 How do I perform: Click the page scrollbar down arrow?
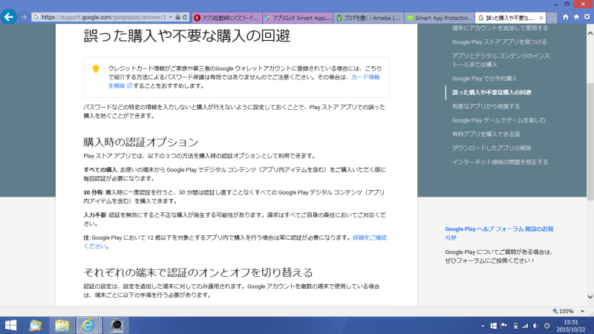point(590,297)
